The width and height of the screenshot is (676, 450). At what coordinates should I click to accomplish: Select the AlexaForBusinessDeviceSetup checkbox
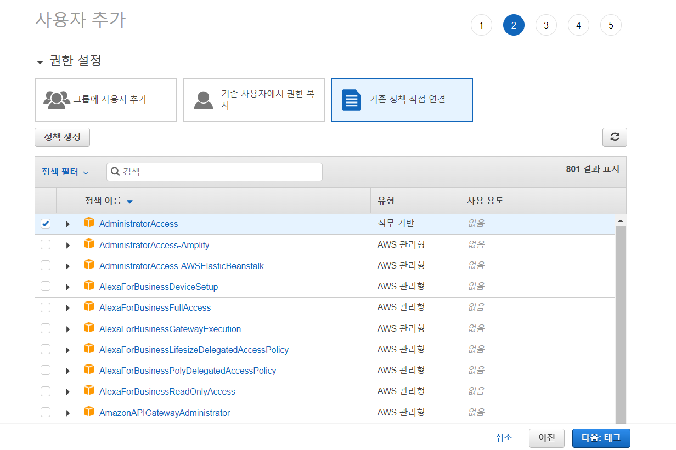[46, 286]
